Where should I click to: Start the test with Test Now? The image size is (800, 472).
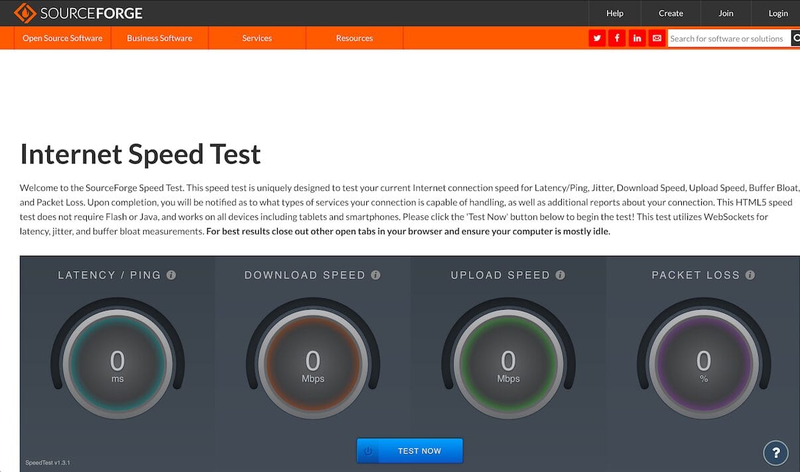(x=410, y=451)
